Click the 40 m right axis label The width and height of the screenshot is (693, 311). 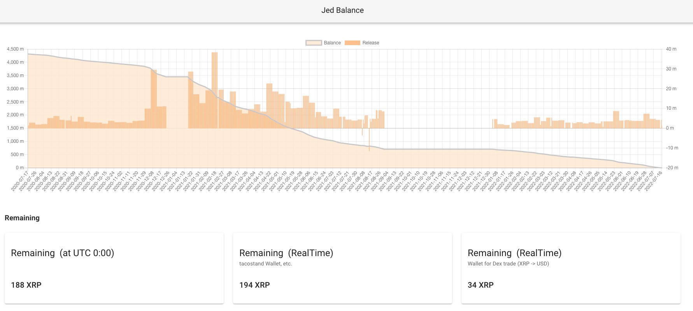[x=671, y=49]
